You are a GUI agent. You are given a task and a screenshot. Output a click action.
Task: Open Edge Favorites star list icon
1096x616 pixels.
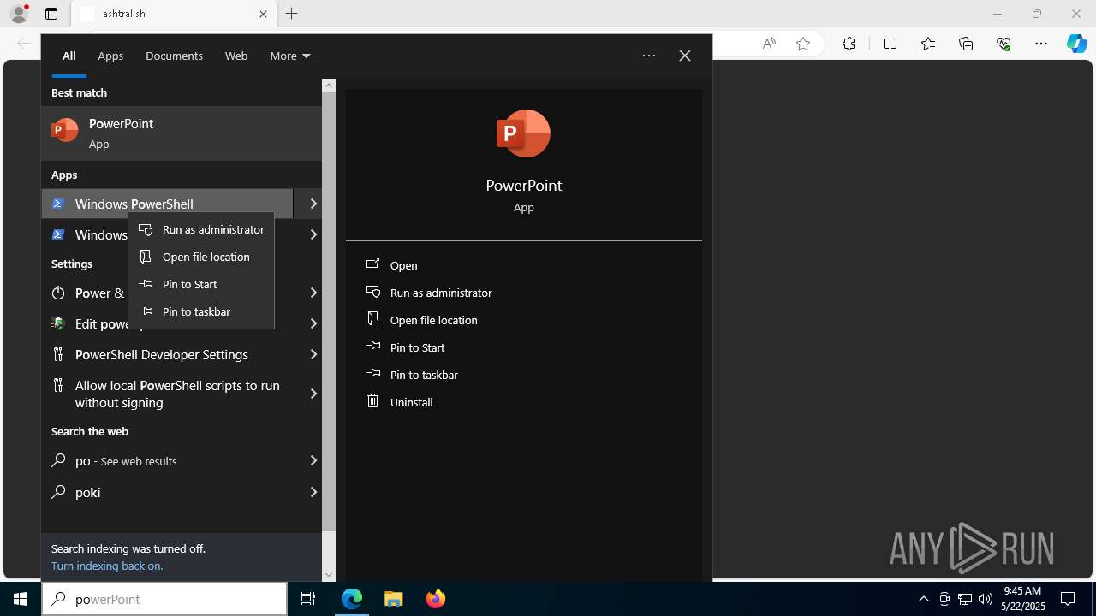point(928,44)
